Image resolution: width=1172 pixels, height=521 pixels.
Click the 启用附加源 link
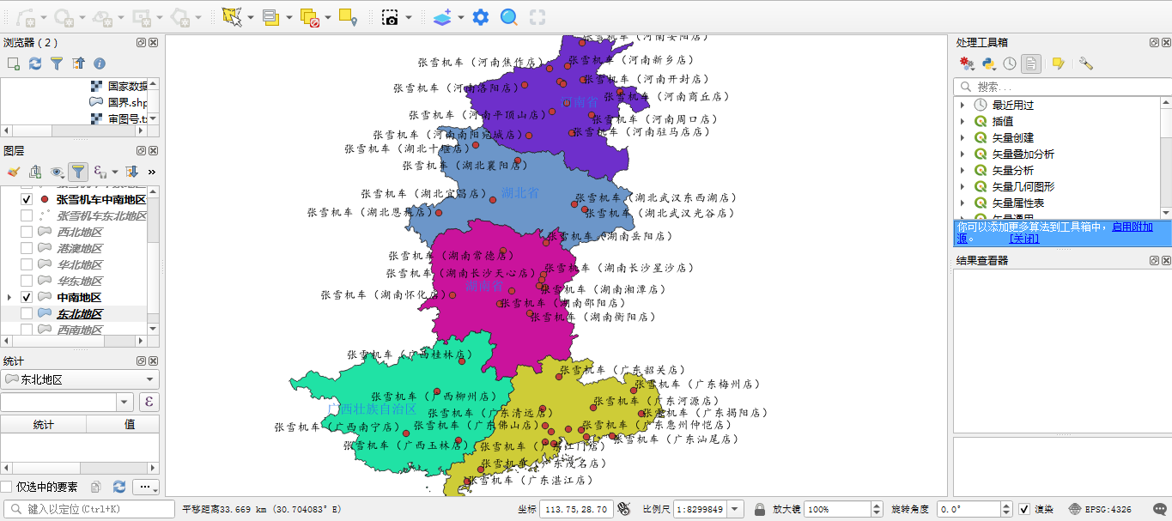(x=1133, y=227)
